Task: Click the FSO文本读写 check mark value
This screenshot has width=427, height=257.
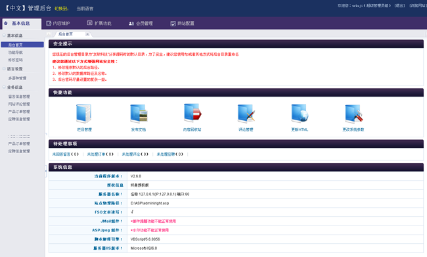Action: [x=132, y=212]
